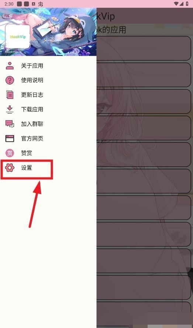Tap the battery icon in status bar

[187, 4]
